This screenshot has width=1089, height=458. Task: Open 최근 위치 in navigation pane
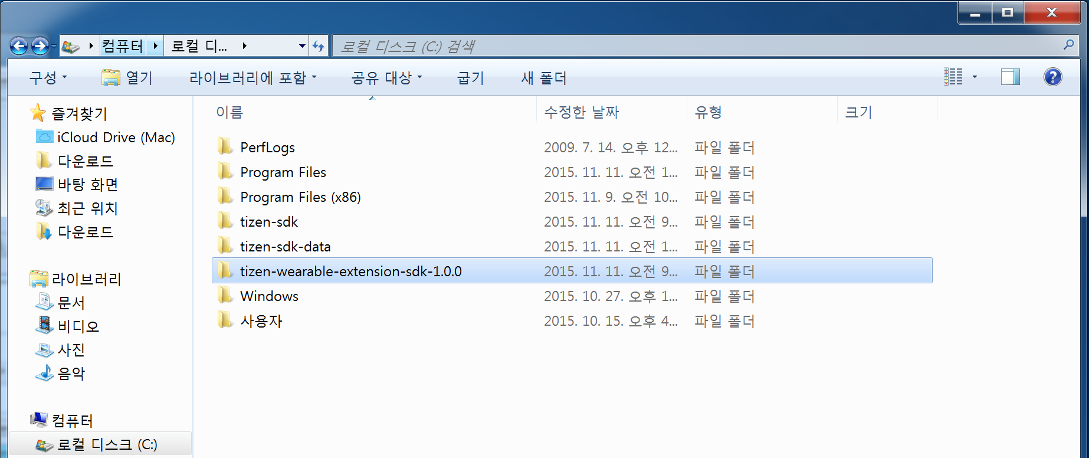[x=77, y=208]
